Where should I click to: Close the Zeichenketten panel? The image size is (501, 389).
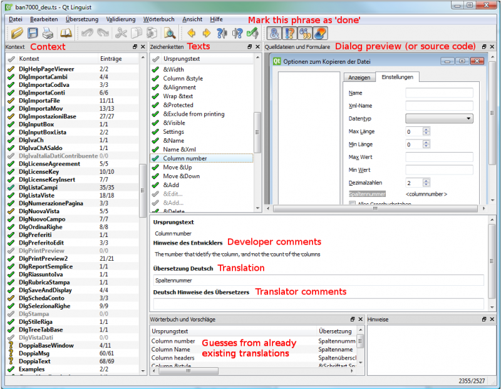point(258,46)
